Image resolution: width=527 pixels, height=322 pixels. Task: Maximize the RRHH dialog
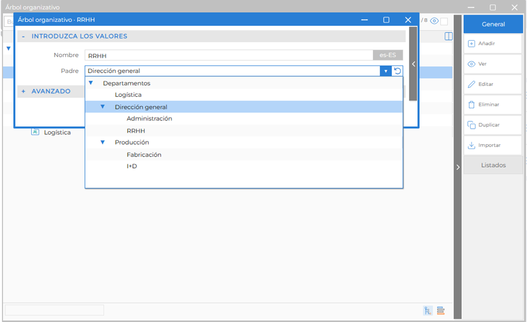pyautogui.click(x=386, y=20)
